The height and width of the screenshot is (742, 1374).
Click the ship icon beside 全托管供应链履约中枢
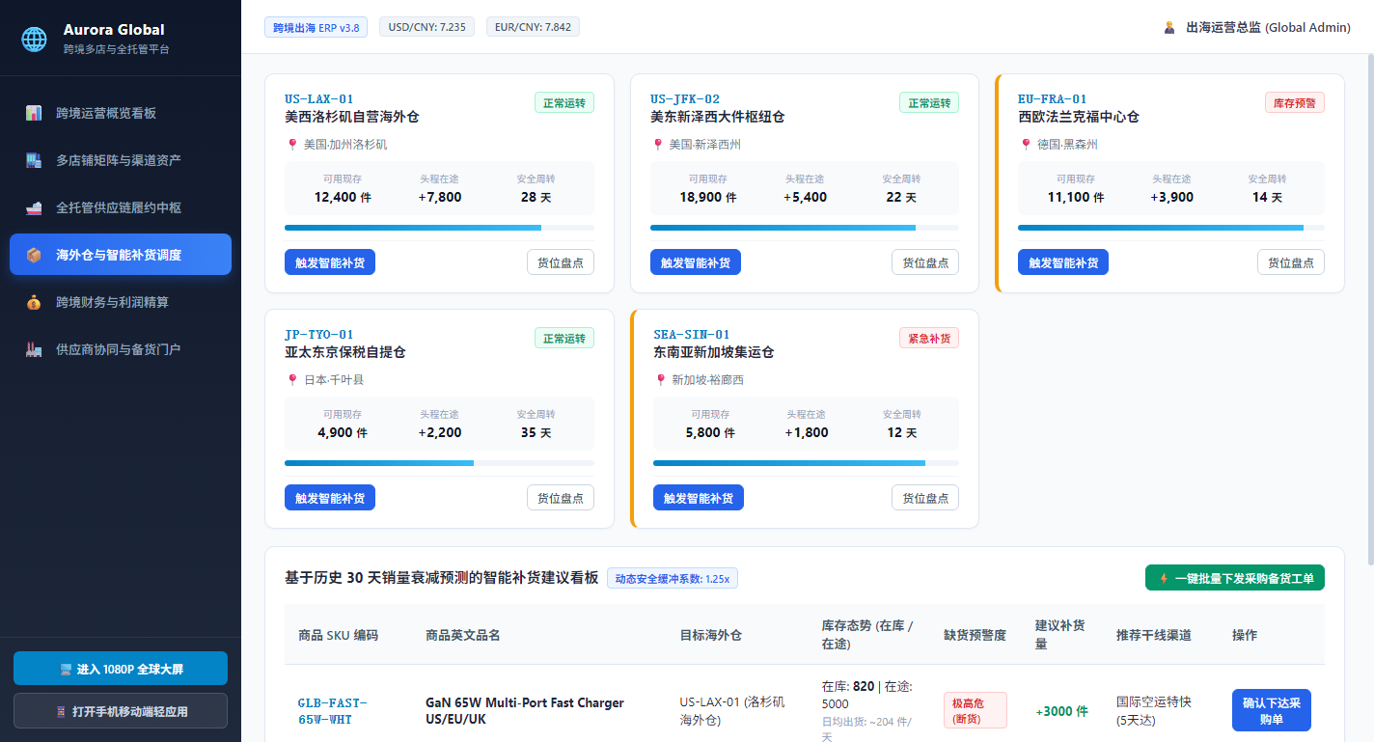pyautogui.click(x=34, y=207)
